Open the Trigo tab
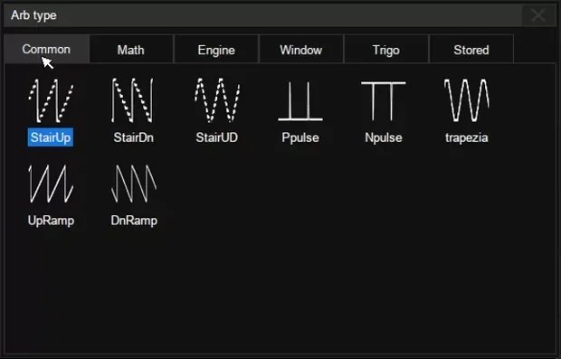561x359 pixels. pyautogui.click(x=386, y=50)
